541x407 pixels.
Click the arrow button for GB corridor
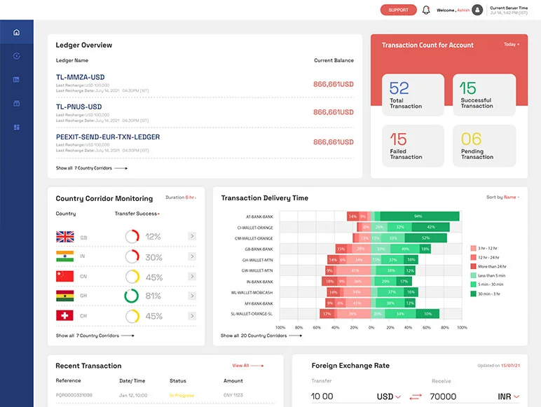192,237
